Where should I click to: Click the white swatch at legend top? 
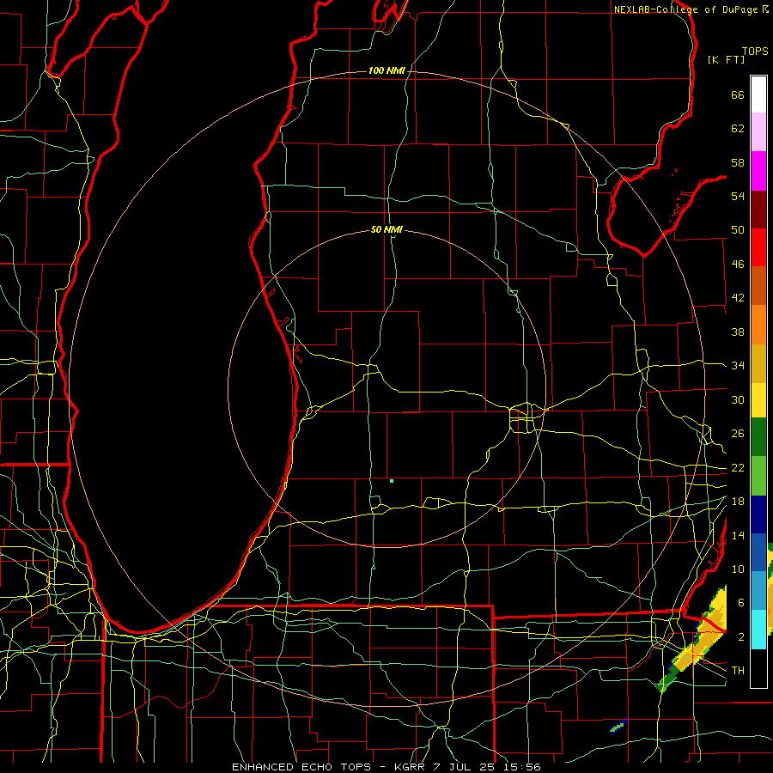pos(758,94)
